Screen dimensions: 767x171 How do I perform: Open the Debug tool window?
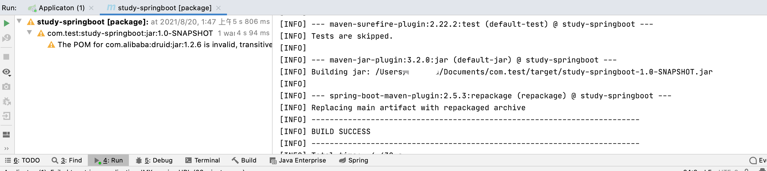click(x=154, y=160)
